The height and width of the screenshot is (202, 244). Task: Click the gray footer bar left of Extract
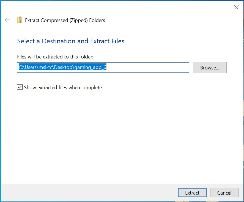pos(89,193)
